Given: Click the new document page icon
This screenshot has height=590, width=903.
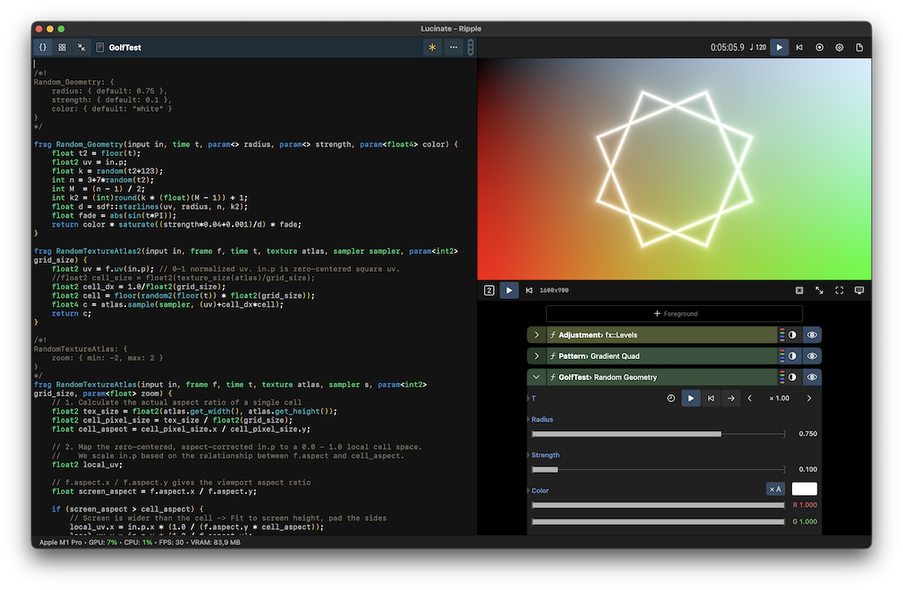Looking at the screenshot, I should pos(859,48).
